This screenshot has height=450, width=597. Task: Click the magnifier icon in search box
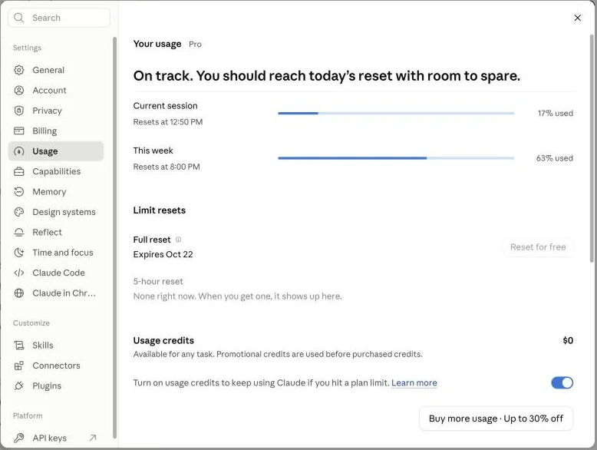[19, 18]
